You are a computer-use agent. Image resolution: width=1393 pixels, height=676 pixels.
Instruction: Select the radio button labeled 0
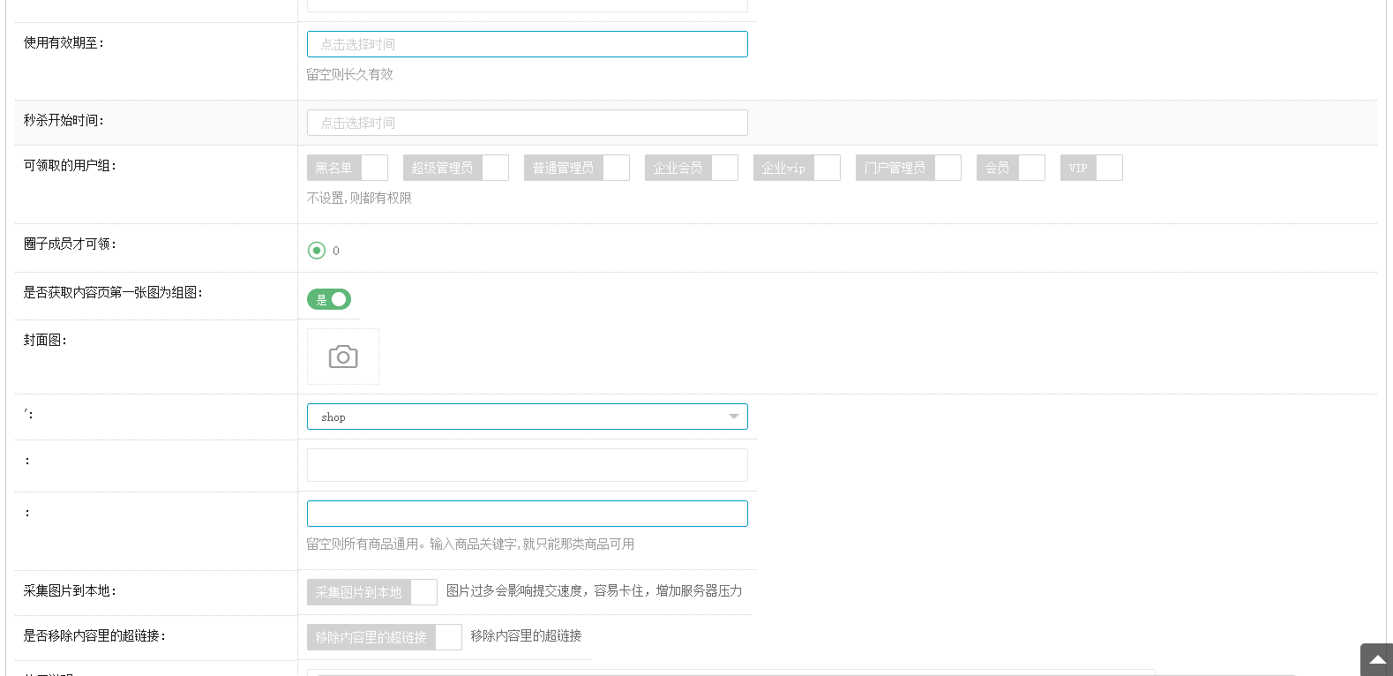point(317,251)
